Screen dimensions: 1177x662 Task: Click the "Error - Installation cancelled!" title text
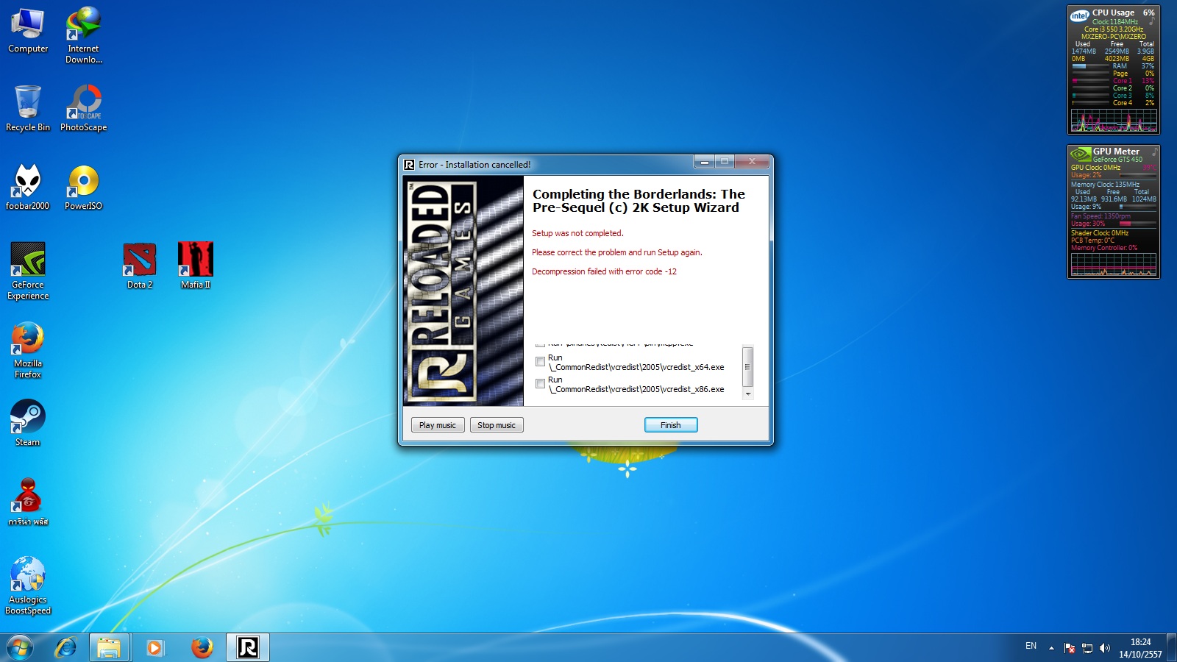[x=474, y=165]
